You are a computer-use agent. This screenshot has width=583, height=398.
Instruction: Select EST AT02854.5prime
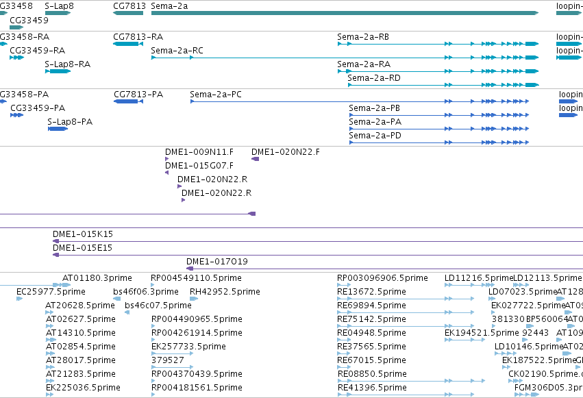point(49,353)
